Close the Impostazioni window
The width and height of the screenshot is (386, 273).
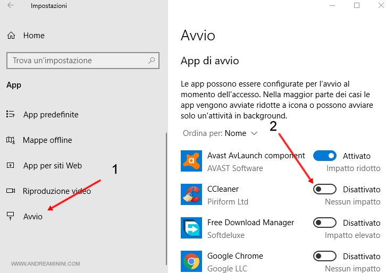[x=381, y=5]
